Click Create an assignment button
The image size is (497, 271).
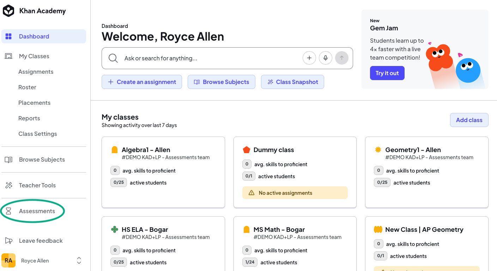click(142, 82)
